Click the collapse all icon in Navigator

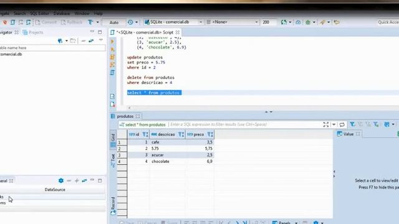(x=83, y=40)
